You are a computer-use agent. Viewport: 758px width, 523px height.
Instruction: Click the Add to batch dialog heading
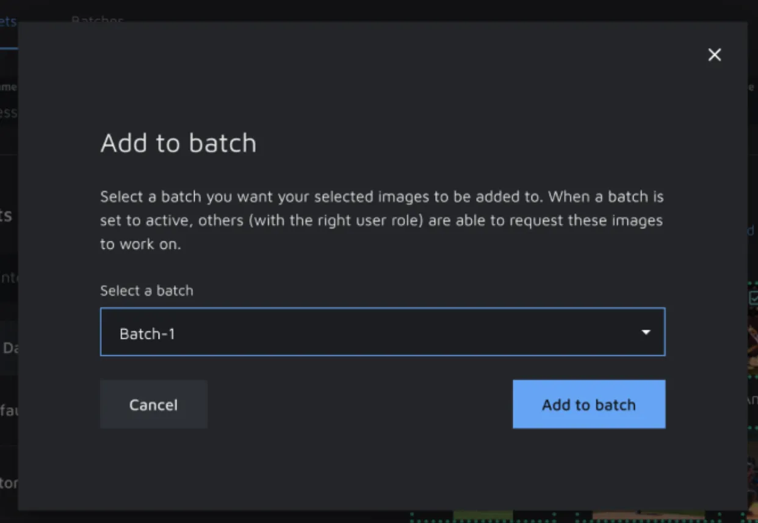pos(178,143)
